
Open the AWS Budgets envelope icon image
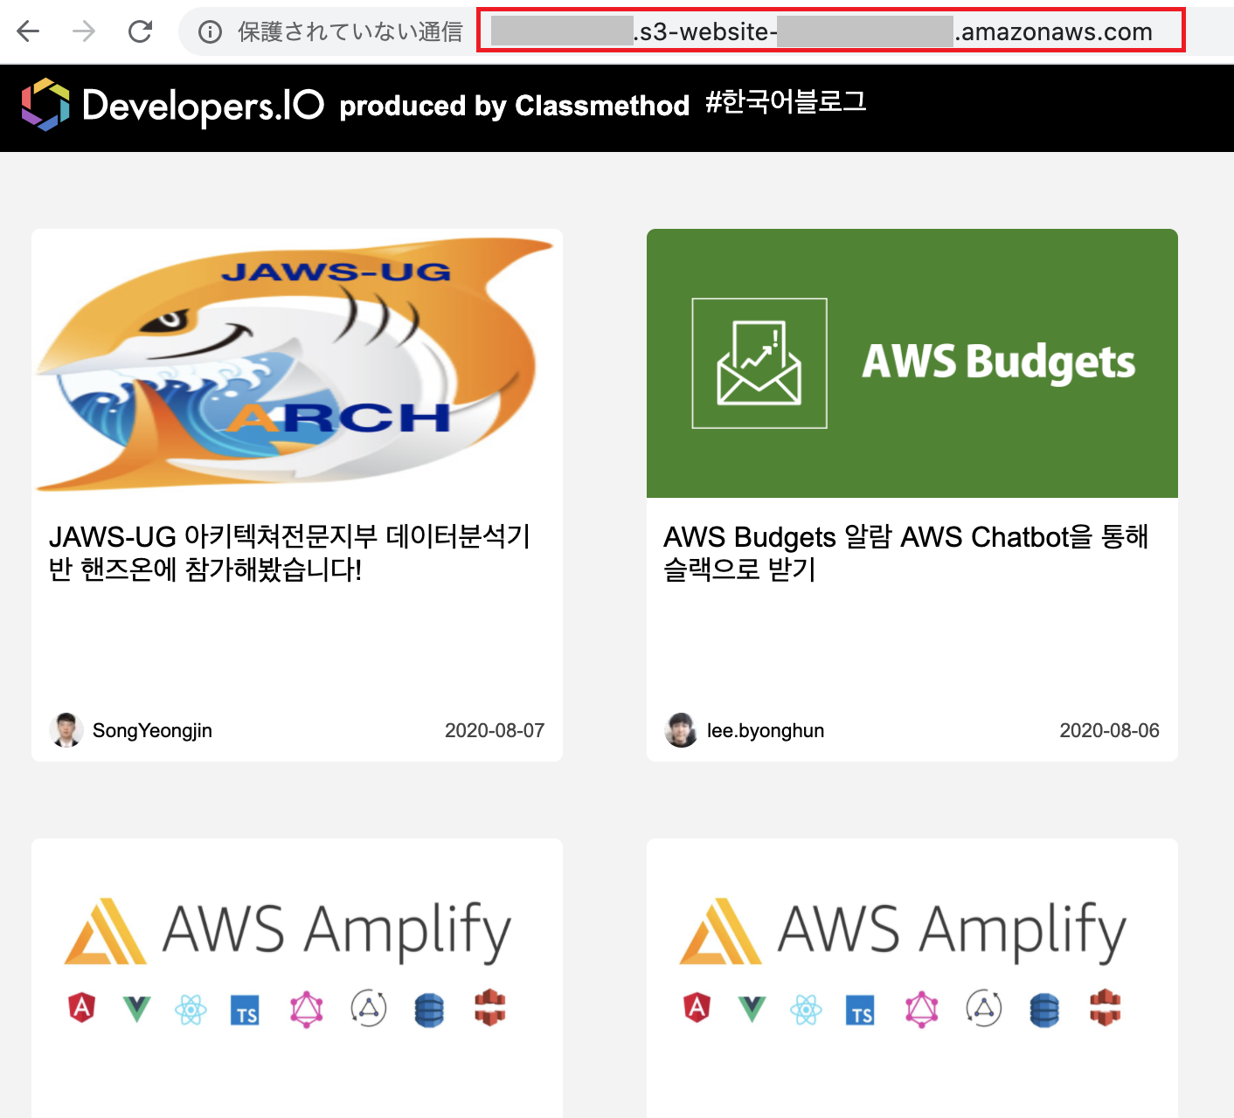click(758, 362)
